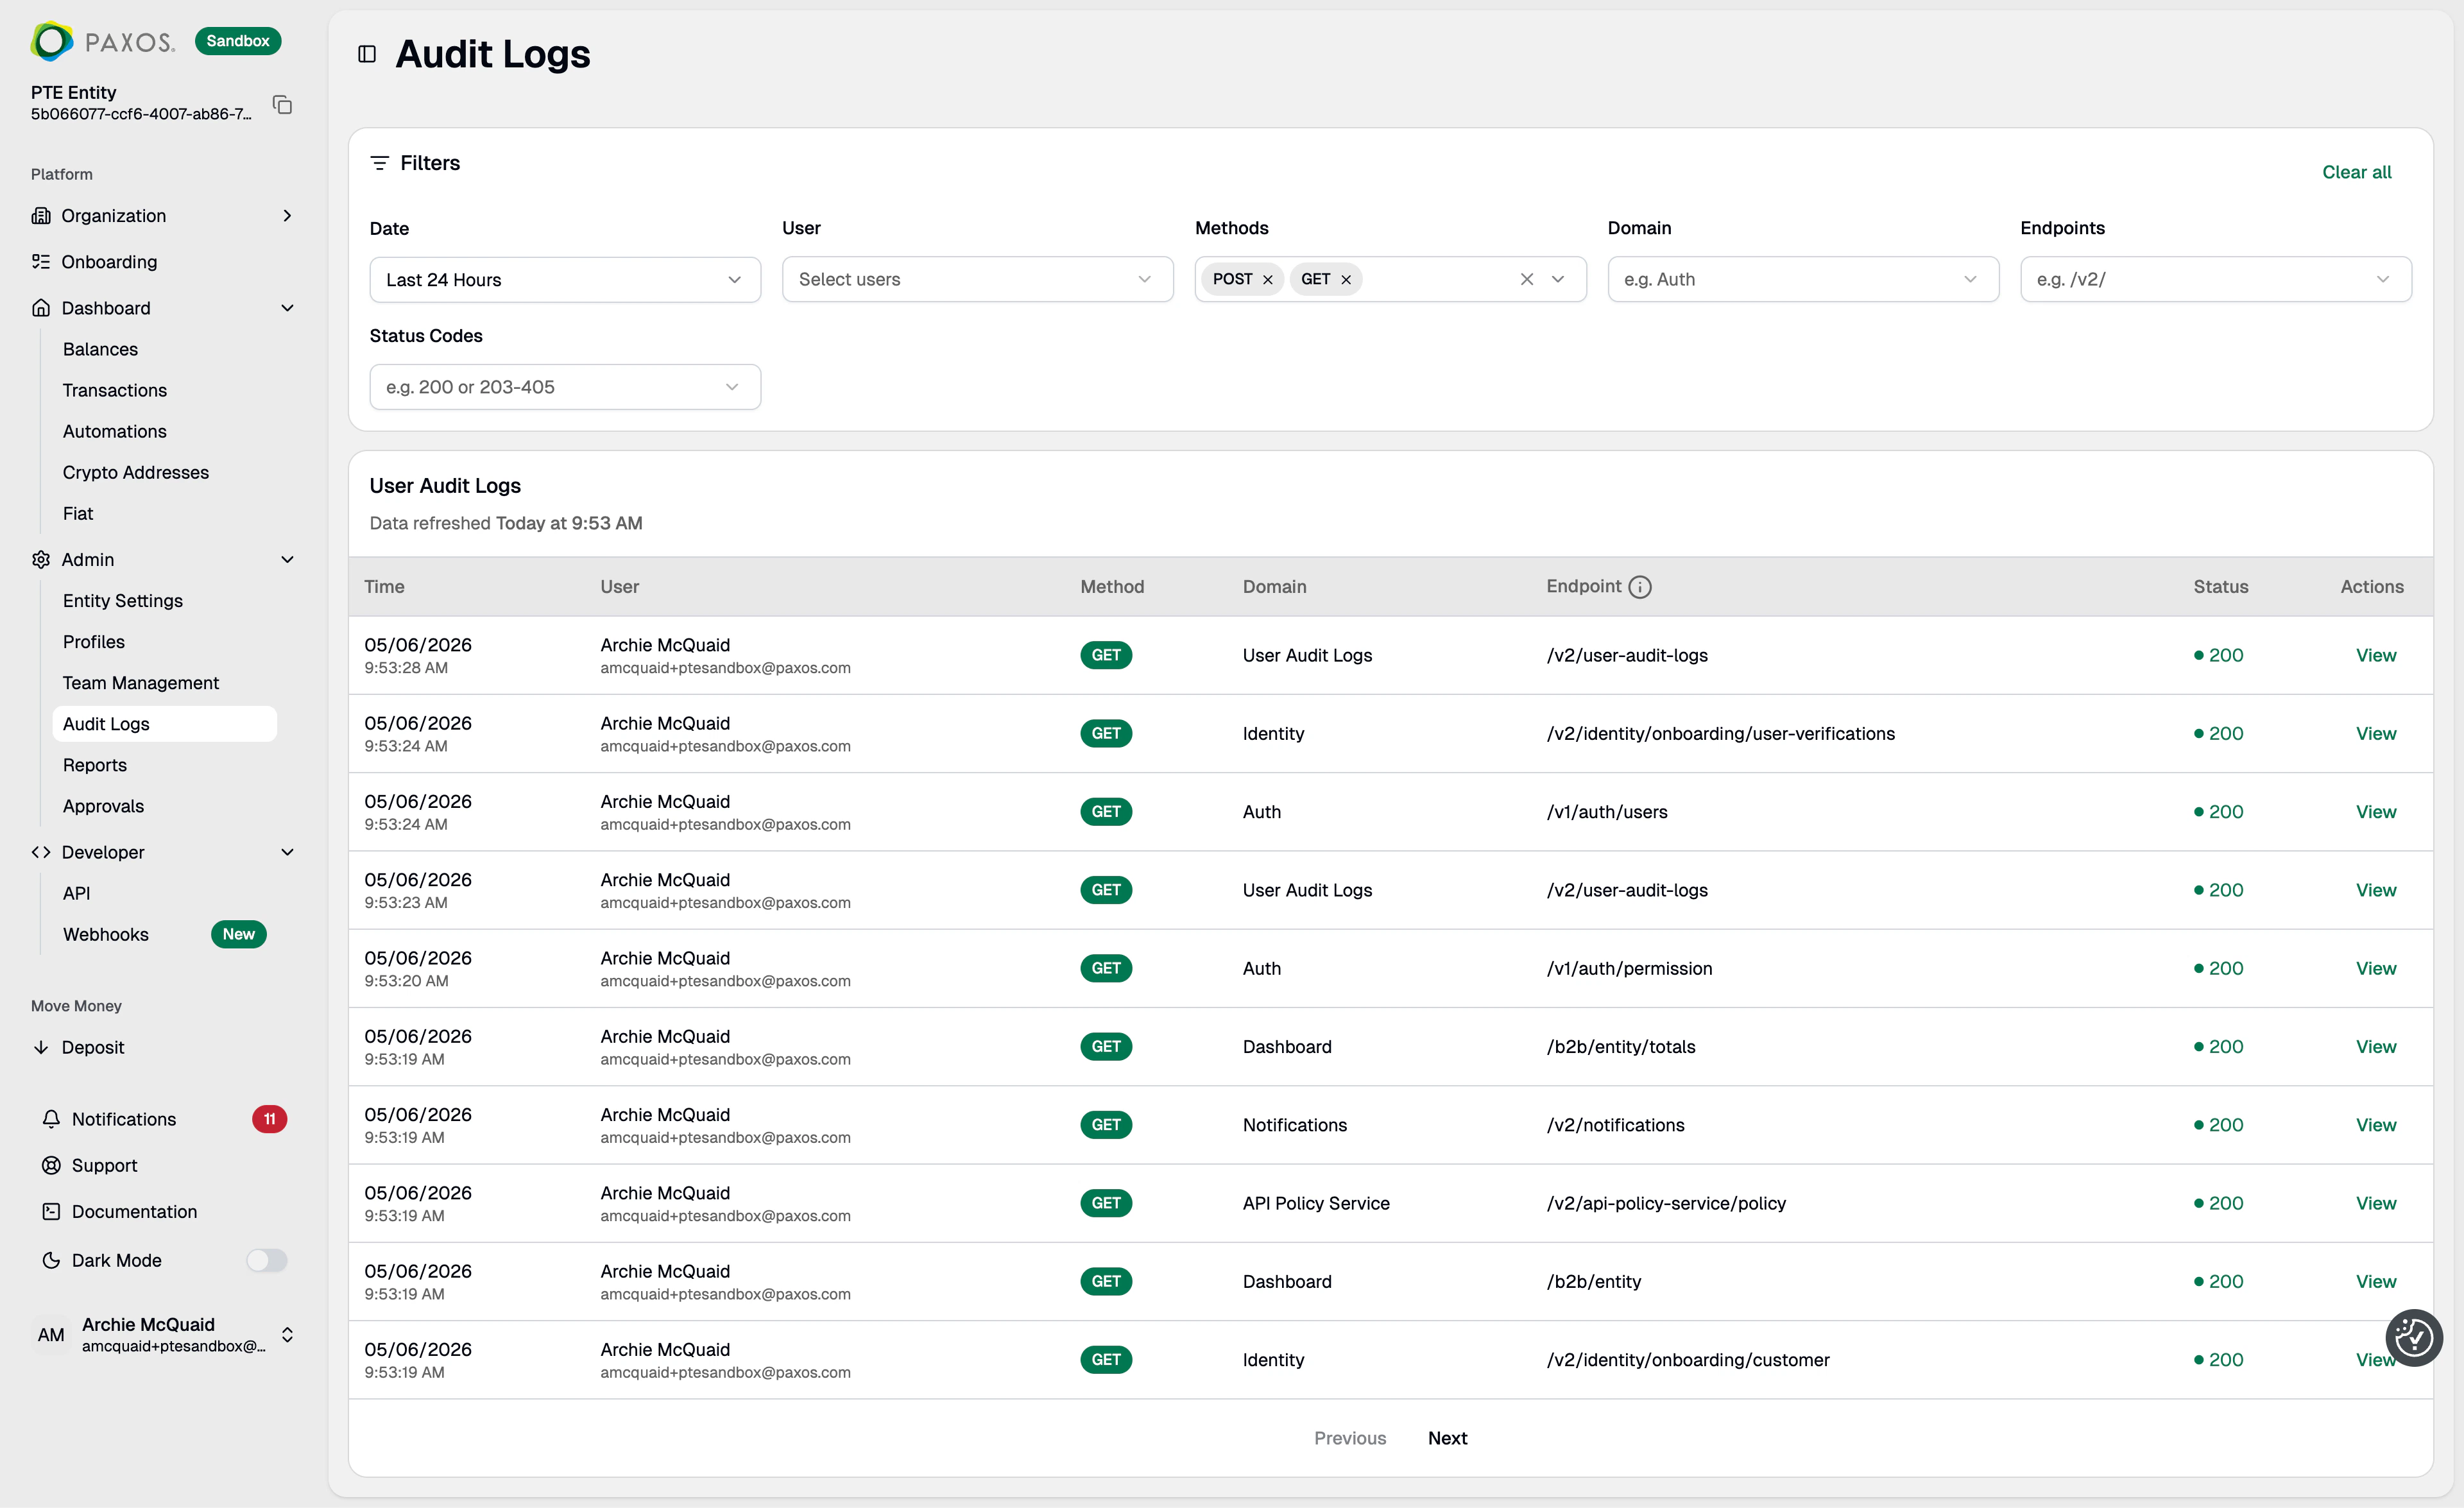Click the red notifications count badge
Image resolution: width=2464 pixels, height=1508 pixels.
click(x=270, y=1119)
